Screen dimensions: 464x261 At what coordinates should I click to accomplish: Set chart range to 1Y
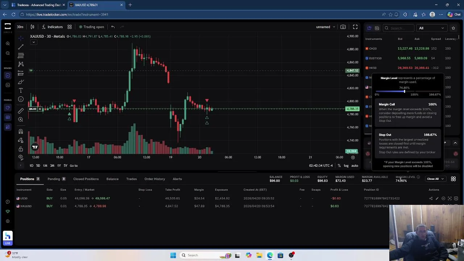pyautogui.click(x=59, y=166)
